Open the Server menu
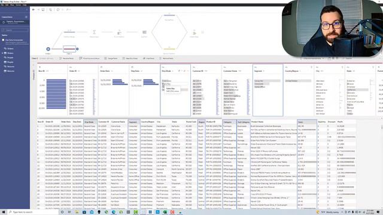This screenshot has width=383, height=215. [x=19, y=5]
